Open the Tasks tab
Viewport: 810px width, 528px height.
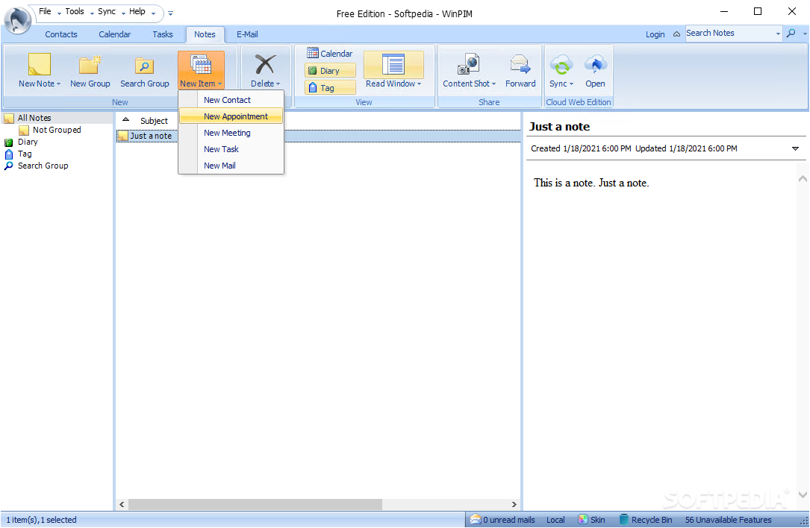pos(163,34)
